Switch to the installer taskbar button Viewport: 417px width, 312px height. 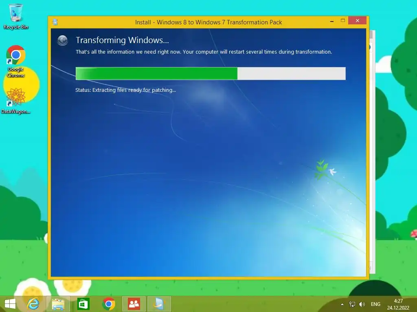[159, 304]
